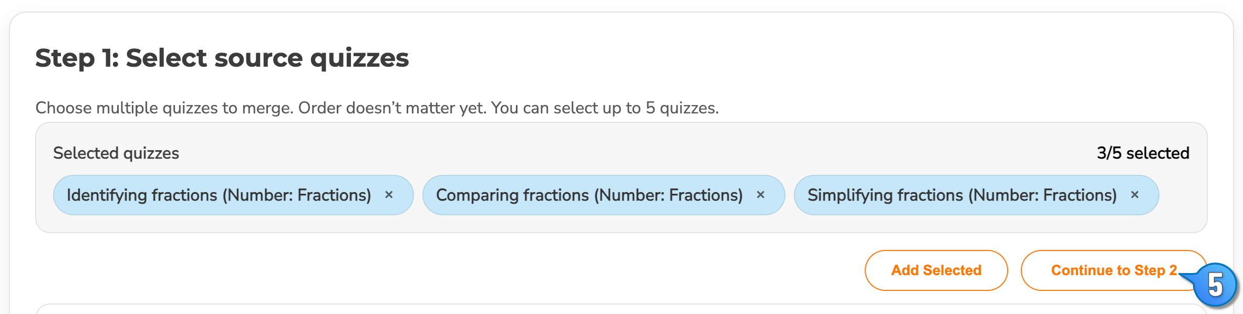1243x314 pixels.
Task: Remove Simplifying fractions from selected quizzes
Action: [1135, 195]
